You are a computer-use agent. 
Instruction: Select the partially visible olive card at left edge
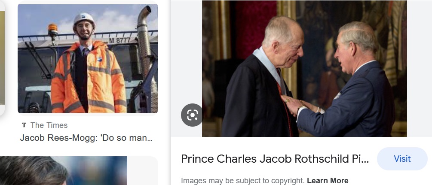2,58
